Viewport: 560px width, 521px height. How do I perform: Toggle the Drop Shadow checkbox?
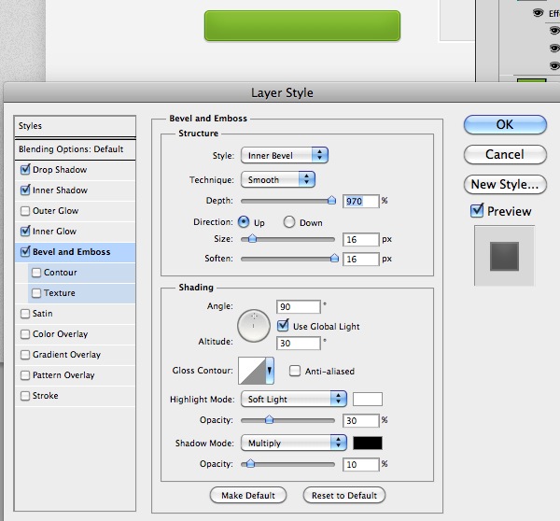[x=25, y=169]
